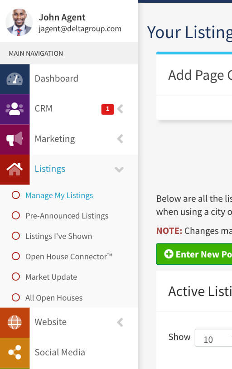
Task: Open the Market Update link
Action: [x=51, y=277]
